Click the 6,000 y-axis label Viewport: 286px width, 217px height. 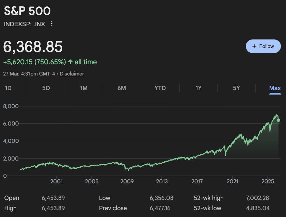pyautogui.click(x=11, y=124)
